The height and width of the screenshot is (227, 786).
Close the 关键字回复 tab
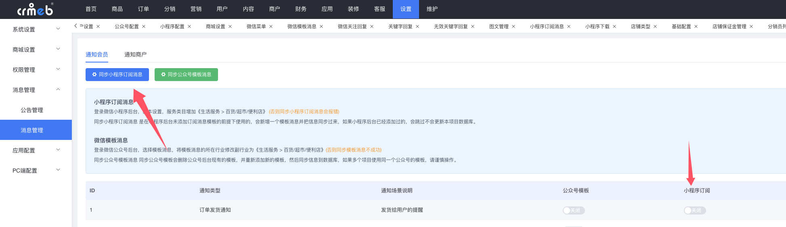(x=417, y=27)
